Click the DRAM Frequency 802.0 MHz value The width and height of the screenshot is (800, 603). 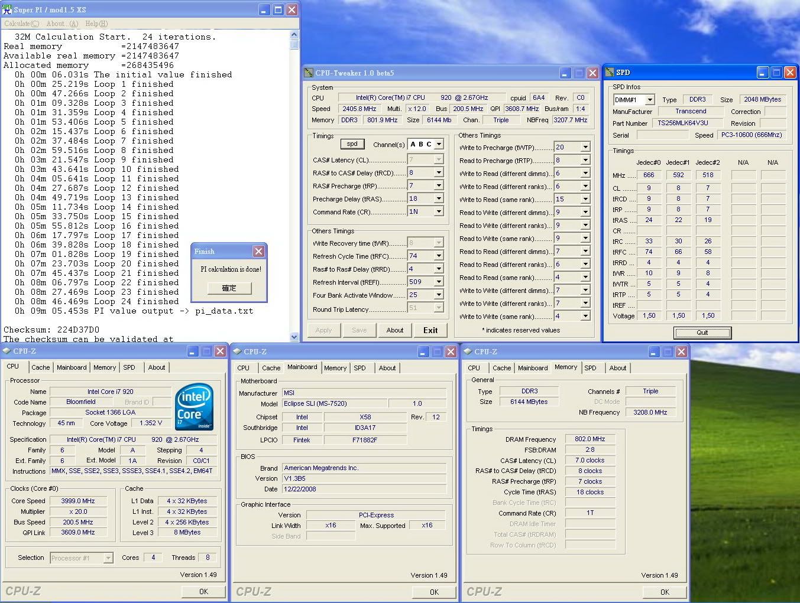click(x=590, y=439)
